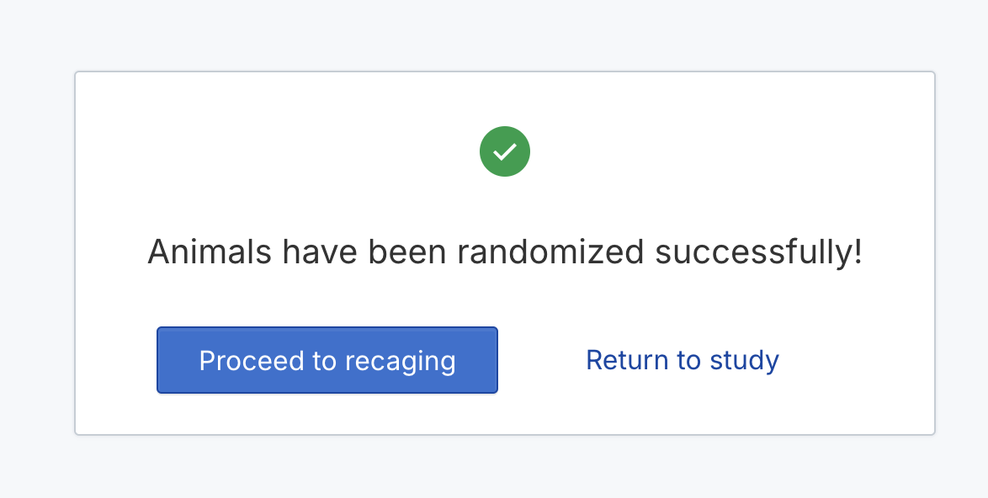Click the word 'randomized' in the confirmation
Viewport: 988px width, 498px height.
[550, 252]
